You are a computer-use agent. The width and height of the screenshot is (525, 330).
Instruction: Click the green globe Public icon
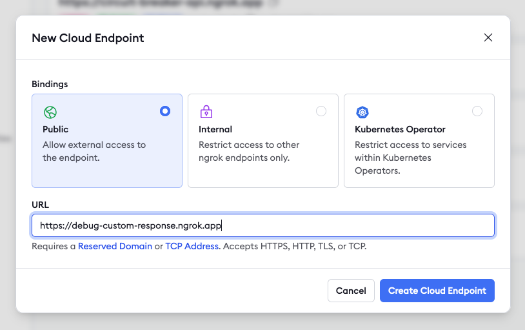[x=50, y=112]
